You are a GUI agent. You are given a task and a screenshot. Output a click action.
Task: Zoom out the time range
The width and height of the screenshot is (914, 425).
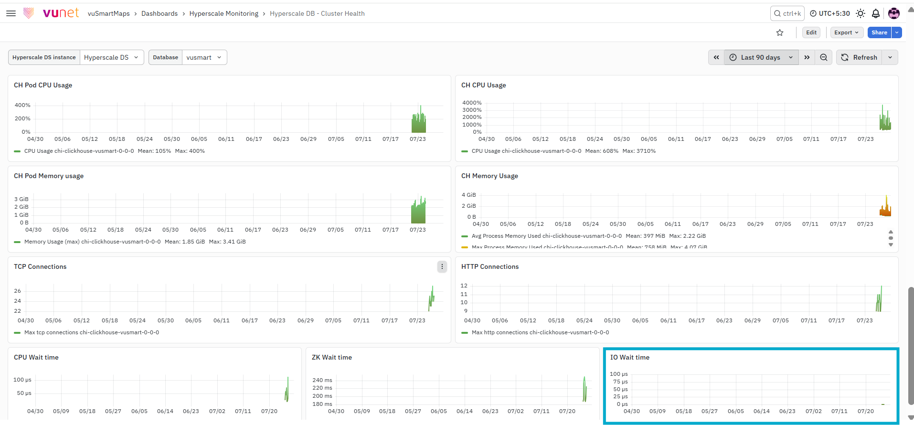pyautogui.click(x=824, y=57)
